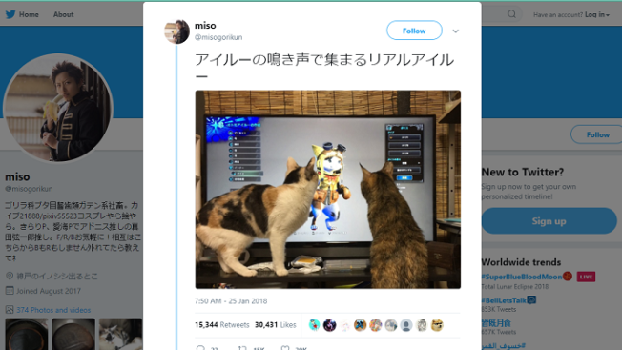Click the profile page Follow button
Image resolution: width=622 pixels, height=350 pixels.
597,134
